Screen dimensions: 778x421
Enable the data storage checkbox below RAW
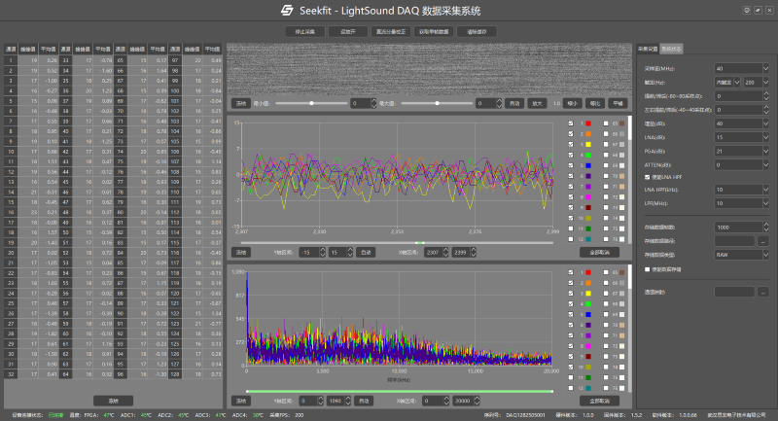(x=647, y=269)
